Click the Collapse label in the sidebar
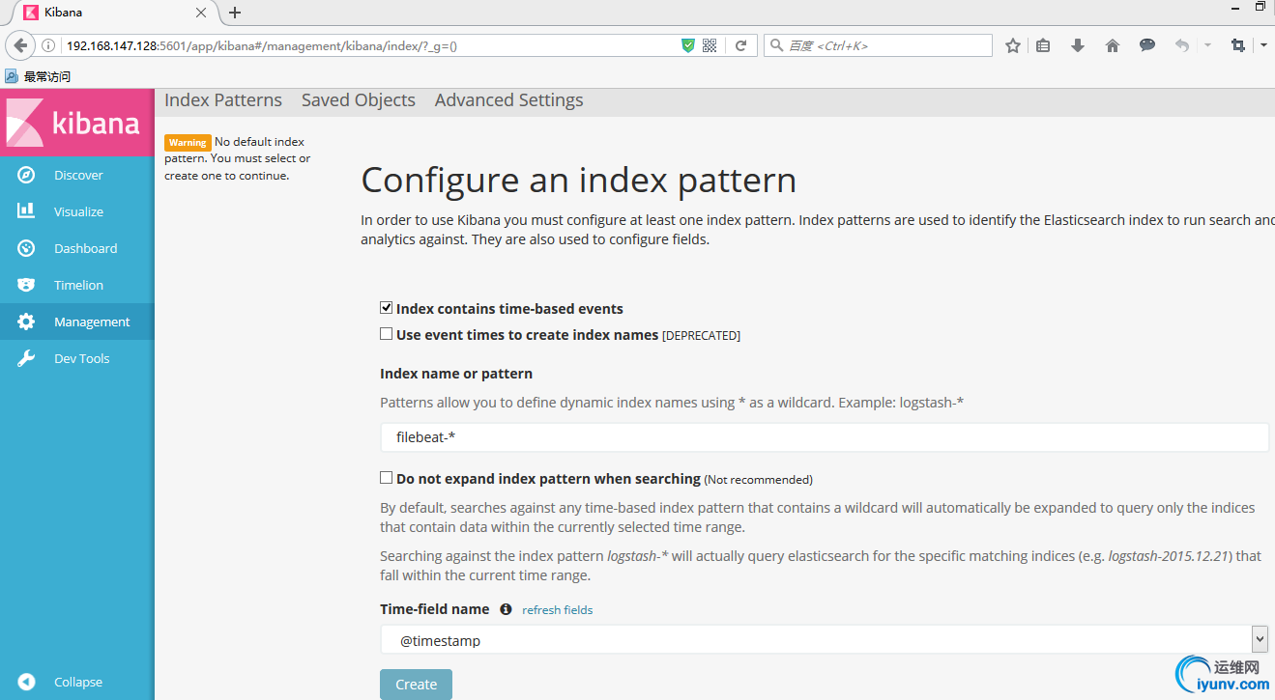Image resolution: width=1275 pixels, height=700 pixels. click(78, 682)
